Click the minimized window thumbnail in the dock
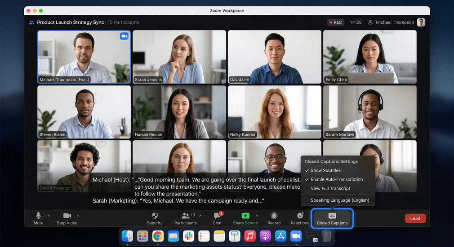Image resolution: width=454 pixels, height=247 pixels. (311, 236)
